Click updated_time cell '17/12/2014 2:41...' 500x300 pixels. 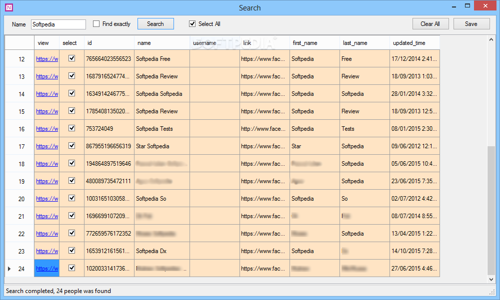tap(414, 59)
